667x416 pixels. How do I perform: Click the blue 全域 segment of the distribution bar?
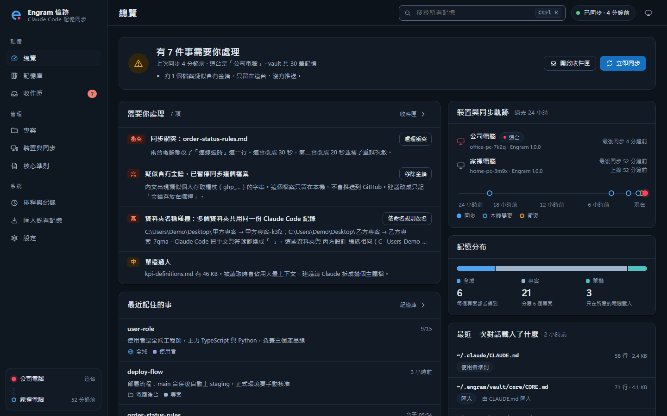476,269
